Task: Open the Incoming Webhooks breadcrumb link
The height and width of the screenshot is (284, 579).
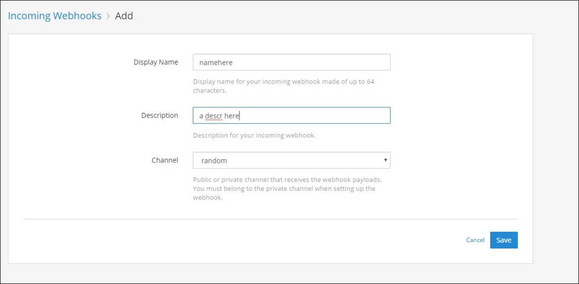Action: point(55,16)
